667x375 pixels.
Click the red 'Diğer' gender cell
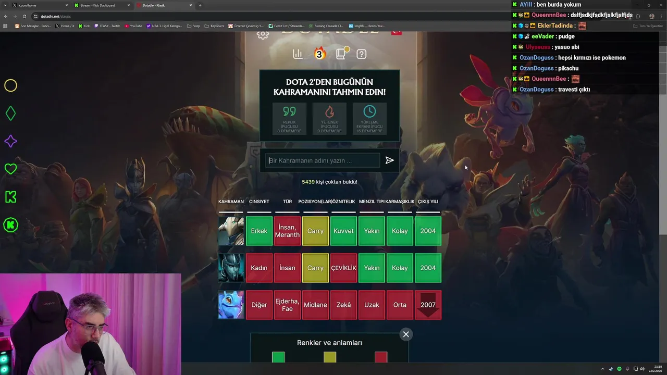click(x=259, y=305)
